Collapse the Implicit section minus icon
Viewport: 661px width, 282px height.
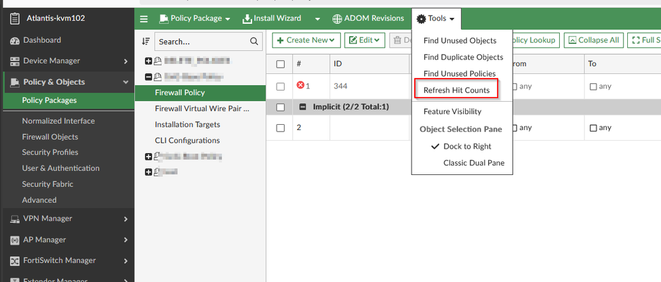click(x=302, y=108)
